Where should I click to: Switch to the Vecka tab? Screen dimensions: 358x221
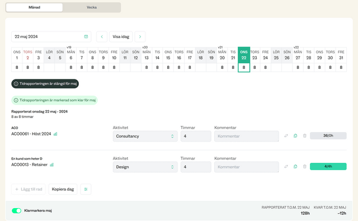click(x=92, y=7)
